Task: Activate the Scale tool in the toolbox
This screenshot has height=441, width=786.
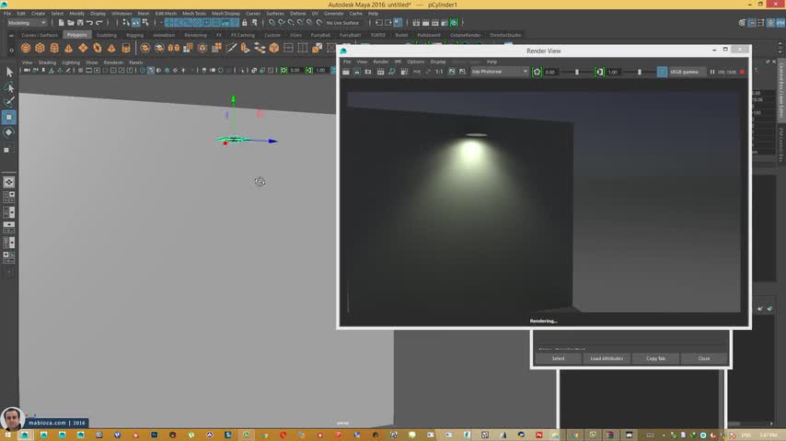Action: coord(9,149)
